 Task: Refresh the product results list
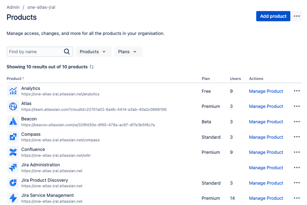91,67
